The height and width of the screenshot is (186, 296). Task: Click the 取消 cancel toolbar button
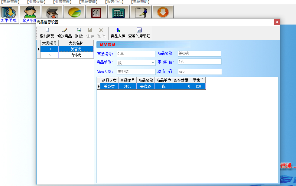[101, 33]
